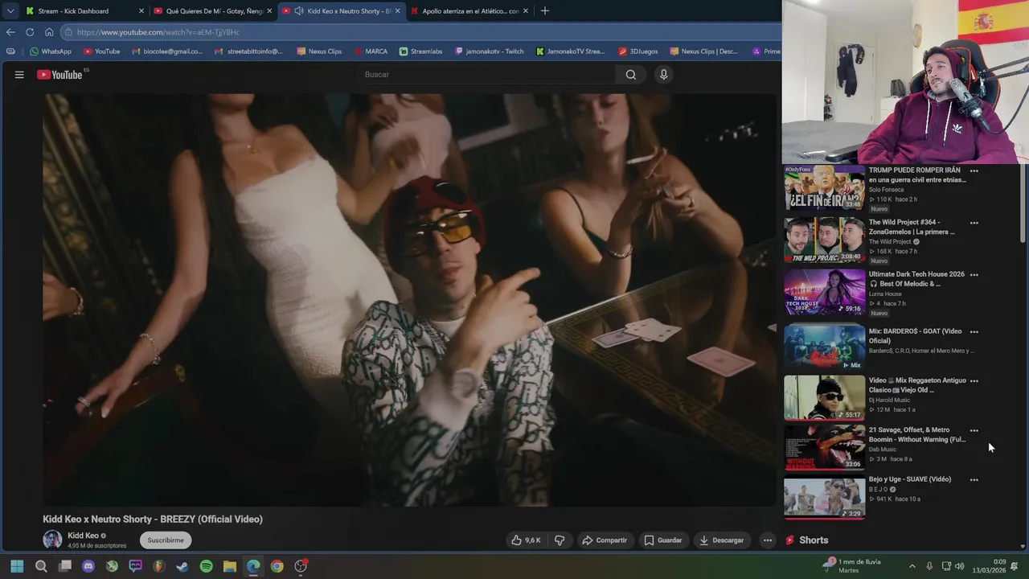Open the Streamlabs bookmark
1029x579 pixels.
tap(420, 51)
